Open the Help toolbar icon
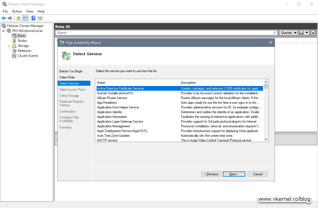 pos(34,18)
